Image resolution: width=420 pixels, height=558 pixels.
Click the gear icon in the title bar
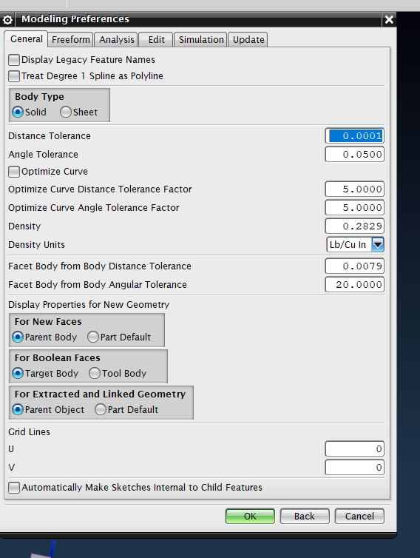pos(7,20)
